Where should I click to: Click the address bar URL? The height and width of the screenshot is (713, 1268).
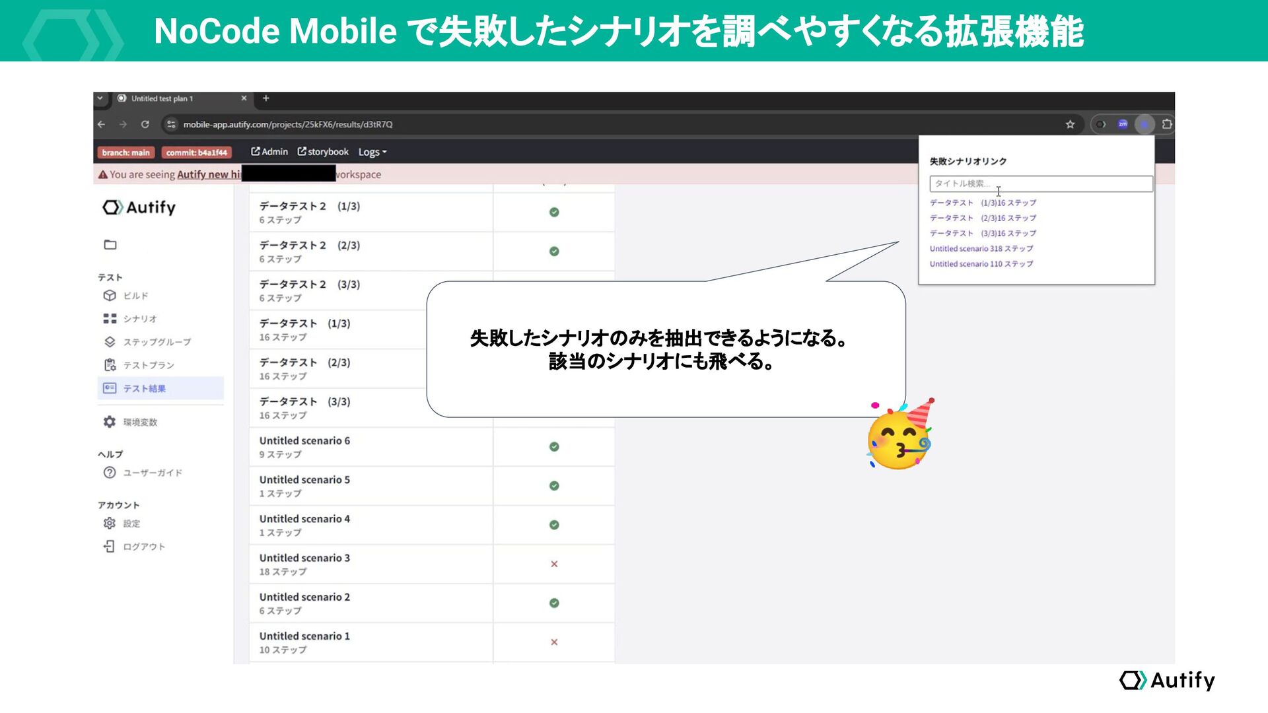click(x=288, y=124)
